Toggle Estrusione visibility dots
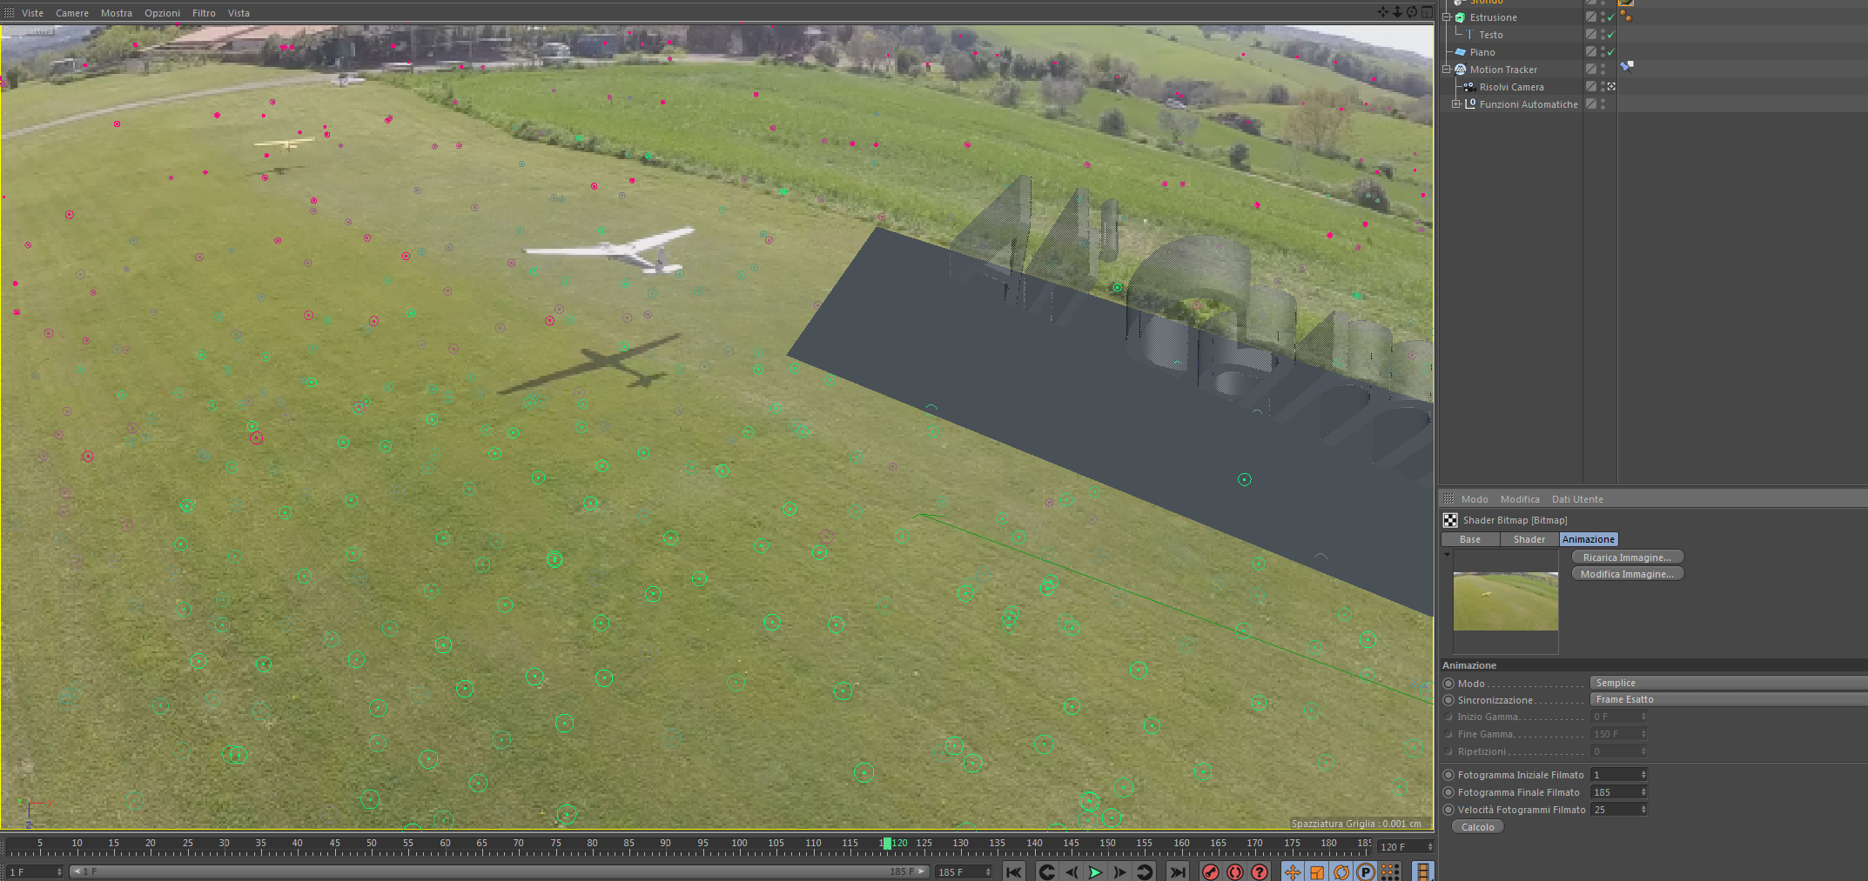Viewport: 1868px width, 881px height. 1603,17
